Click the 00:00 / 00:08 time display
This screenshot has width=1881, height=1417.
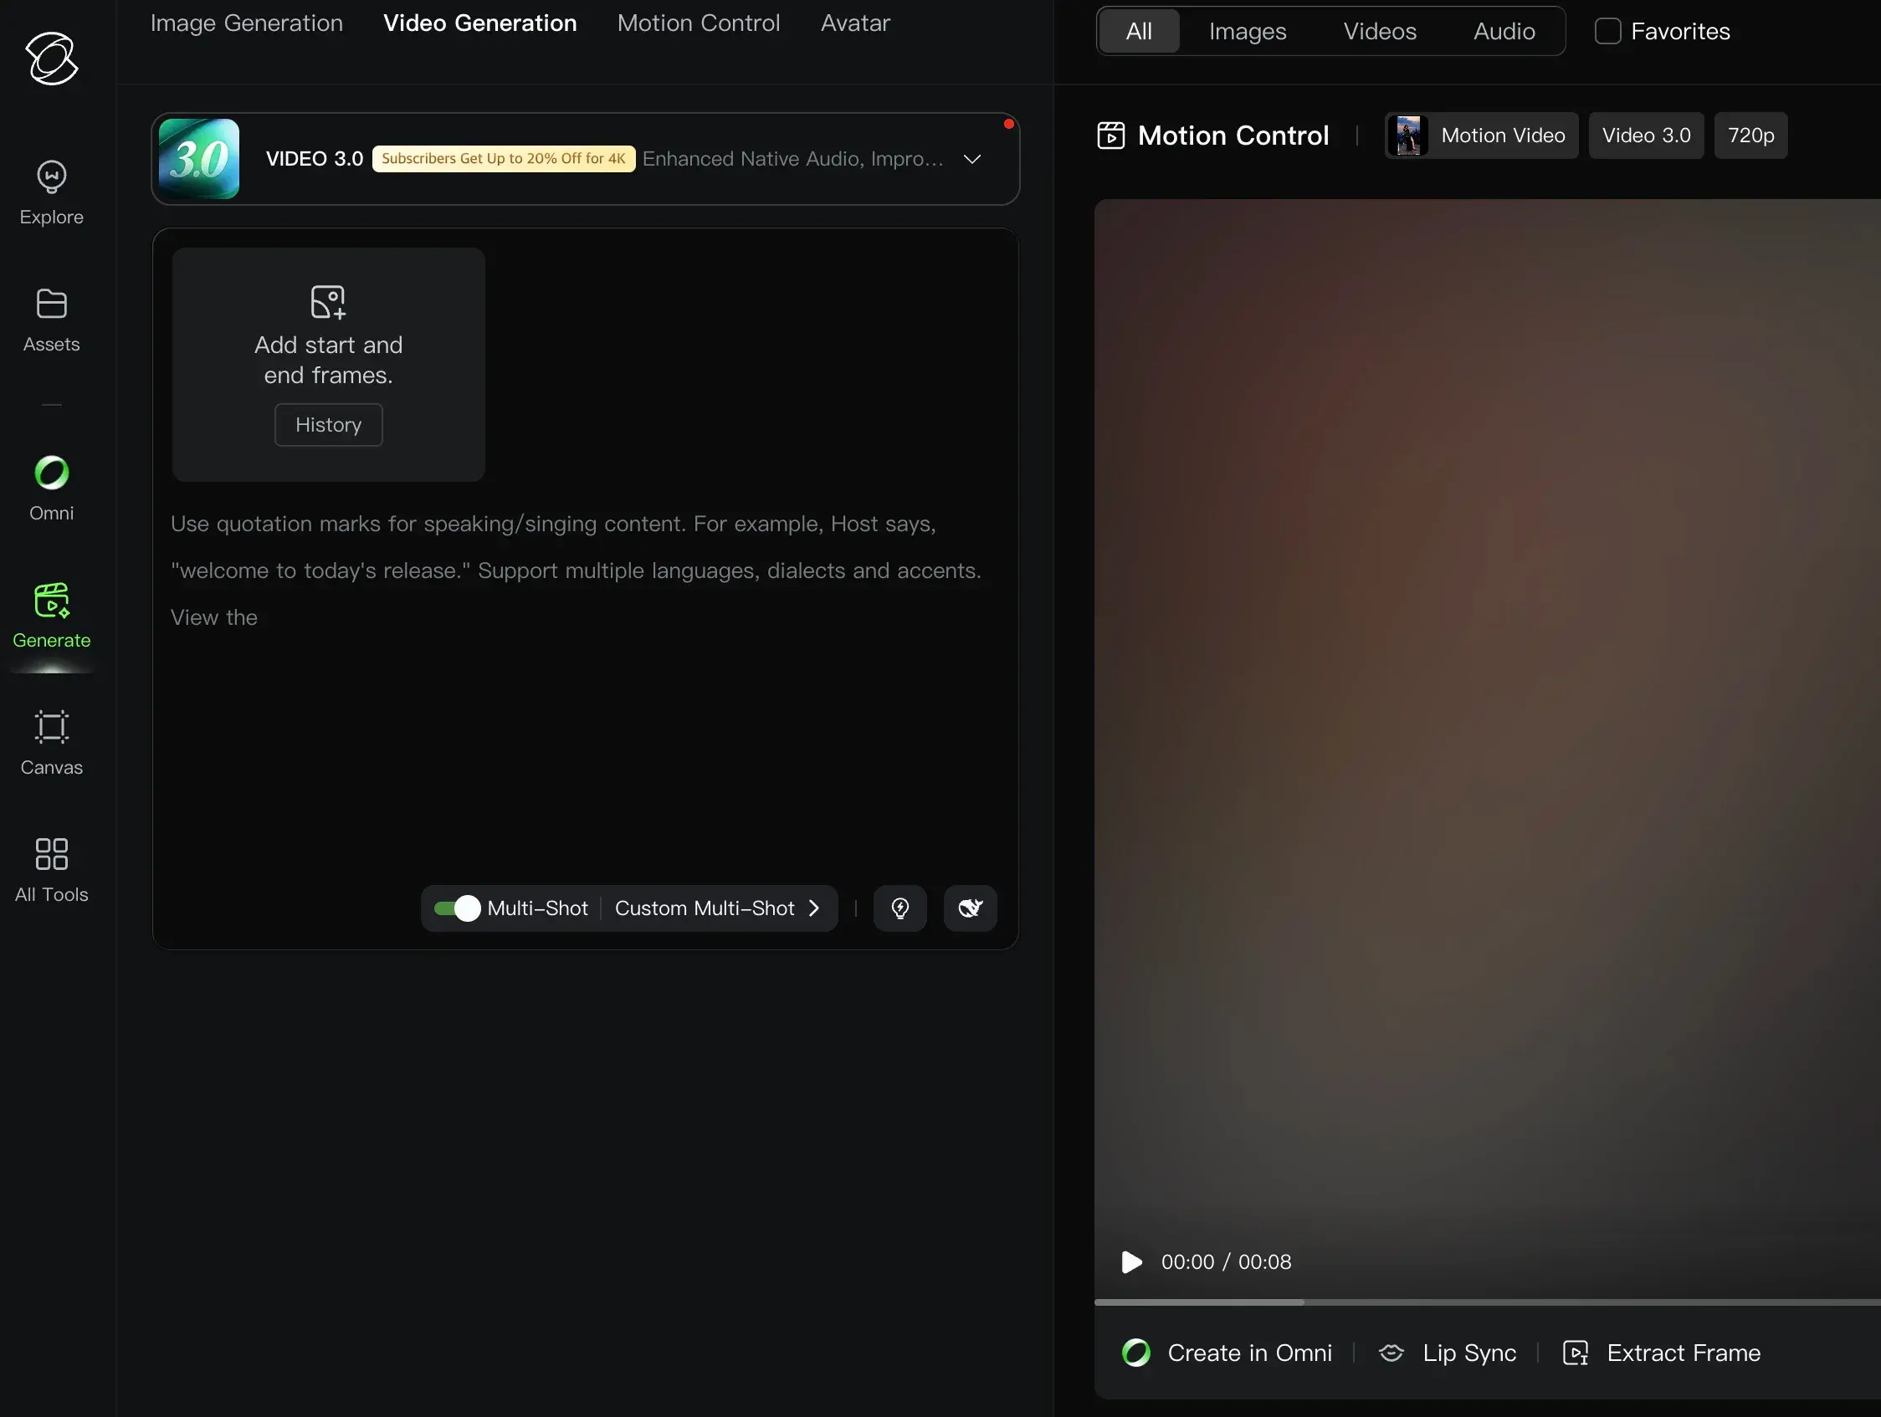click(1225, 1261)
